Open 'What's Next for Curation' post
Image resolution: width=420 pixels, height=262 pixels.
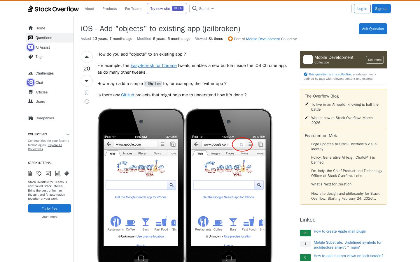coord(331,184)
